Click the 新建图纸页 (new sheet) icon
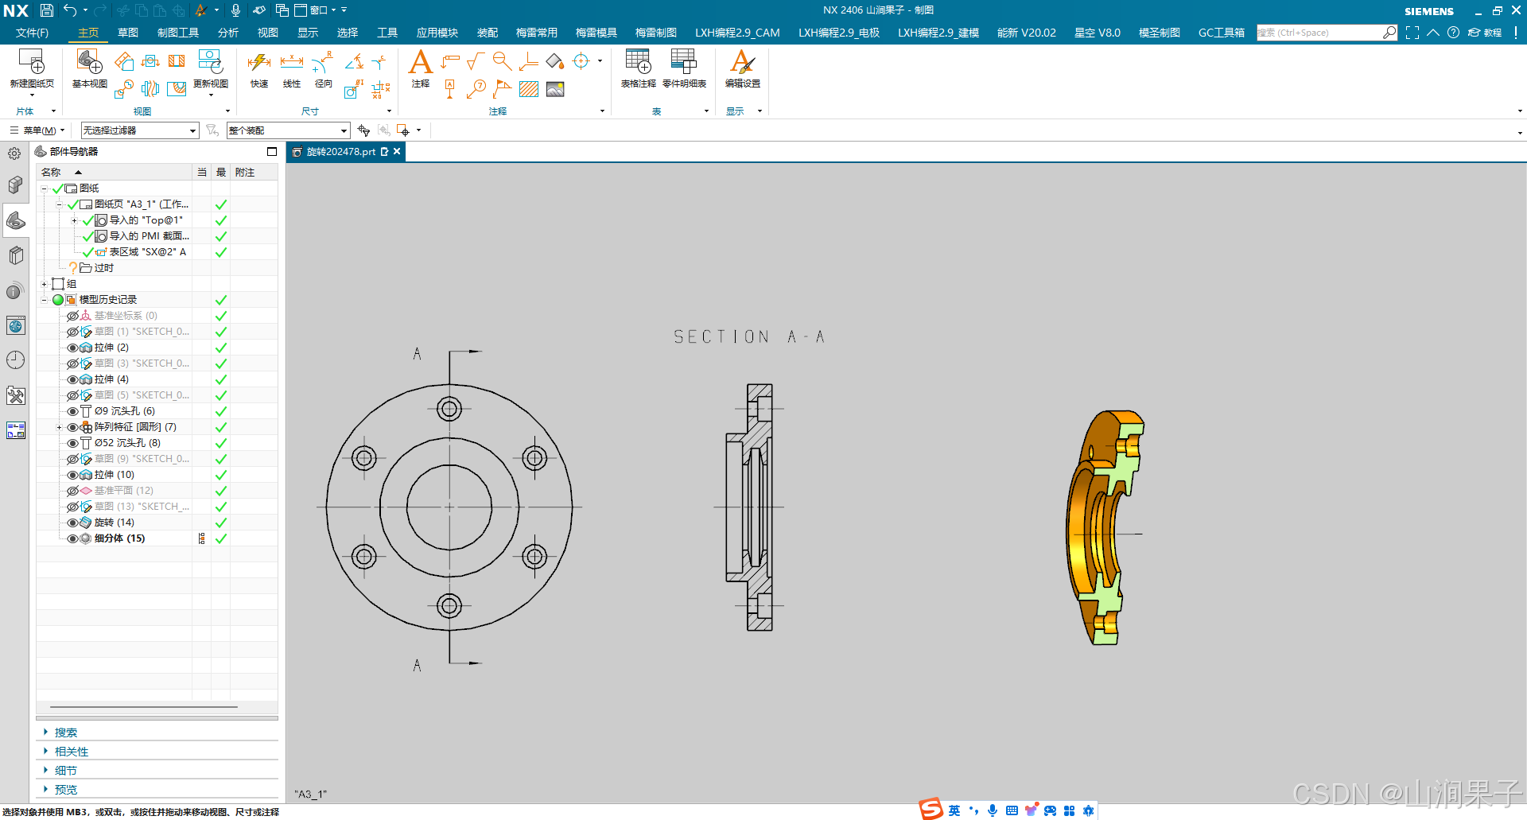1527x820 pixels. tap(31, 62)
